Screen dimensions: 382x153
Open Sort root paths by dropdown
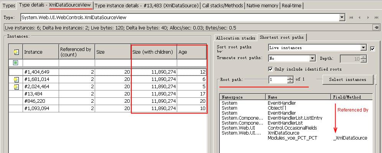(364, 48)
